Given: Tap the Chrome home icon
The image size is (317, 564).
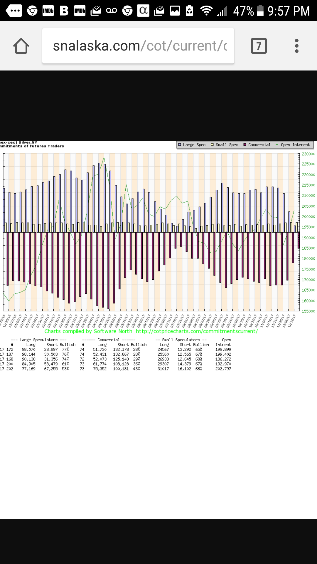Looking at the screenshot, I should (21, 46).
